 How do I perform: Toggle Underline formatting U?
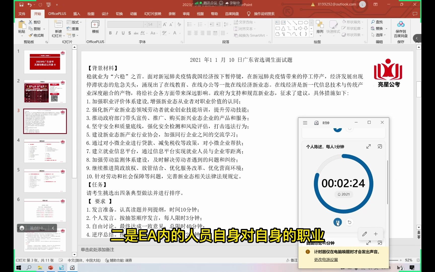(123, 33)
